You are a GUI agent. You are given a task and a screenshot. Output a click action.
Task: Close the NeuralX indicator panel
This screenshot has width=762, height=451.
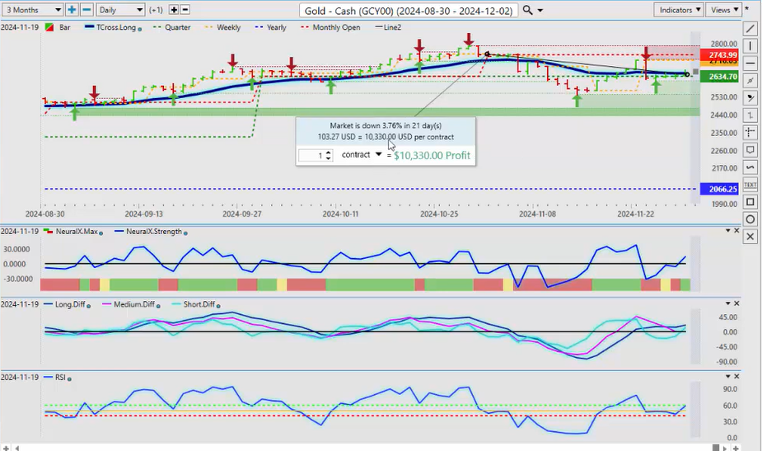pyautogui.click(x=736, y=231)
